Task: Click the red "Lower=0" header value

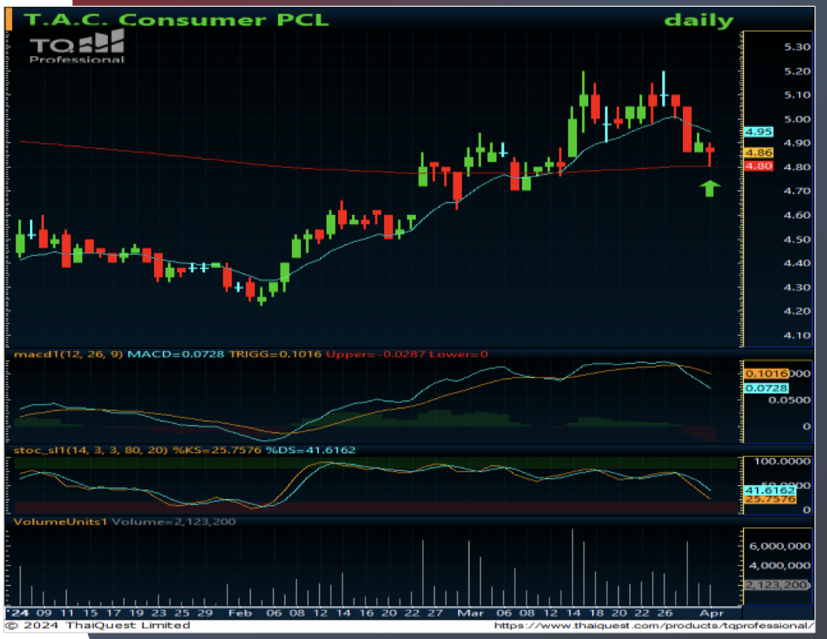Action: [x=458, y=354]
